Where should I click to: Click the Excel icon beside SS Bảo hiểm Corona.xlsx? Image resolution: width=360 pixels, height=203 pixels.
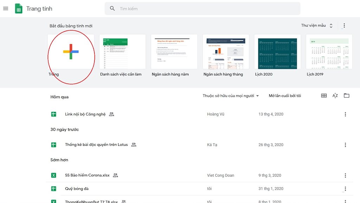(x=53, y=175)
